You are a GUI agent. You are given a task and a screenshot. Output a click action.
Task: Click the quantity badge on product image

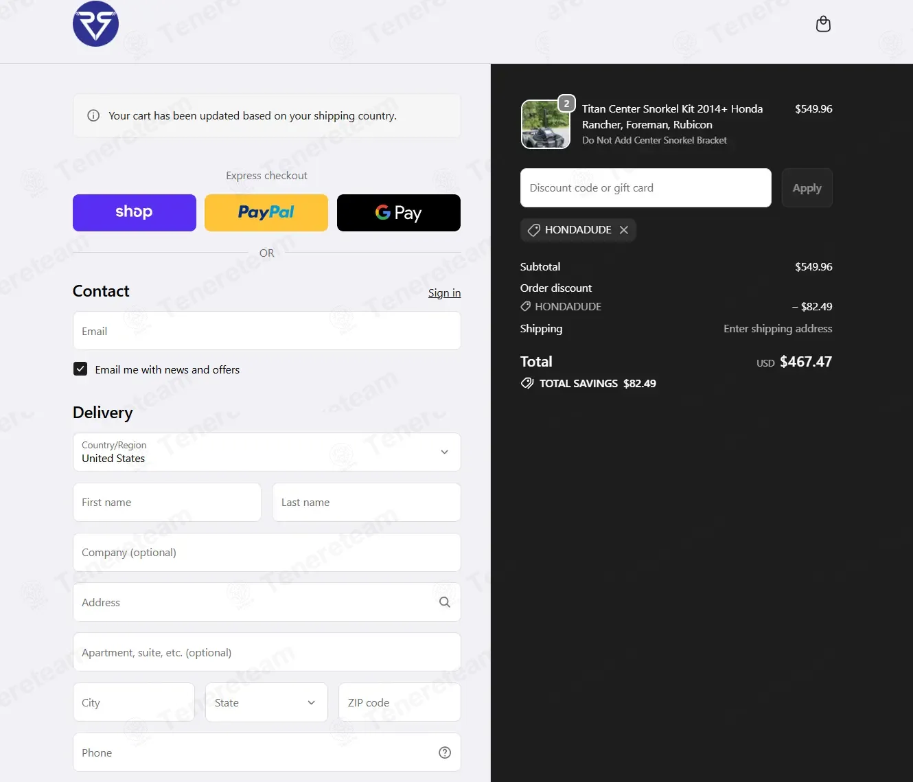click(566, 104)
